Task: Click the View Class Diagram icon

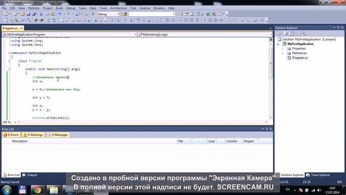Action: [304, 34]
